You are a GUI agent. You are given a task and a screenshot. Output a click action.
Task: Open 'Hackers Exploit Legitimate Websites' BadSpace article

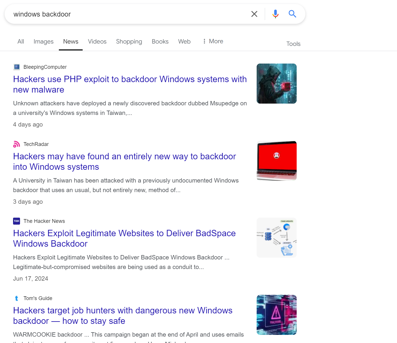click(124, 239)
